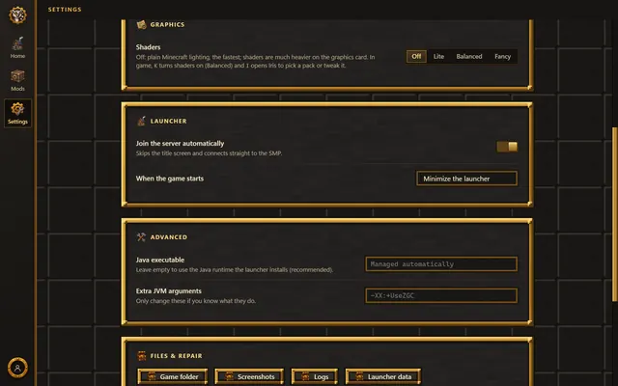Click the LAUNCHER section heading

tap(168, 121)
